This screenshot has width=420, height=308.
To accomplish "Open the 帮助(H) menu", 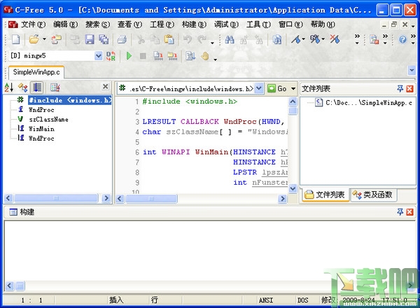I will pyautogui.click(x=323, y=24).
